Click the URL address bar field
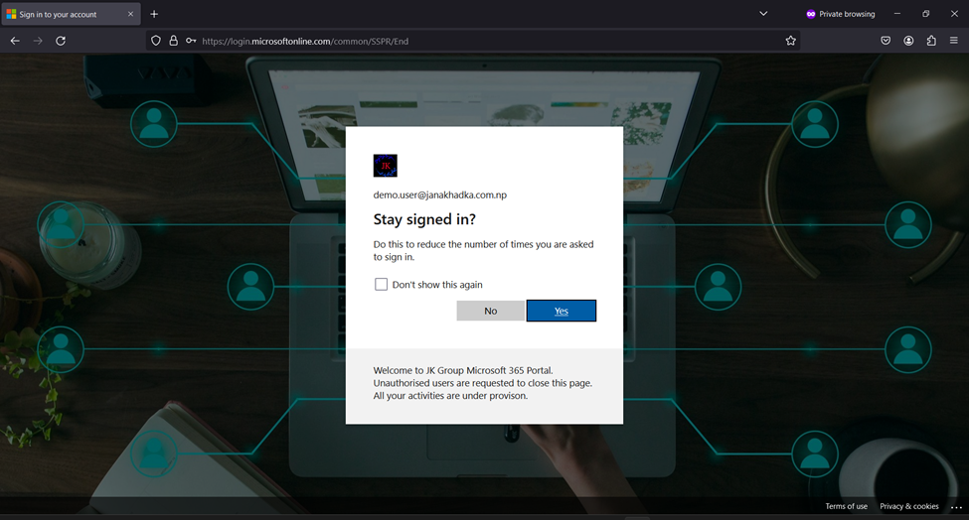969x520 pixels. coord(473,41)
